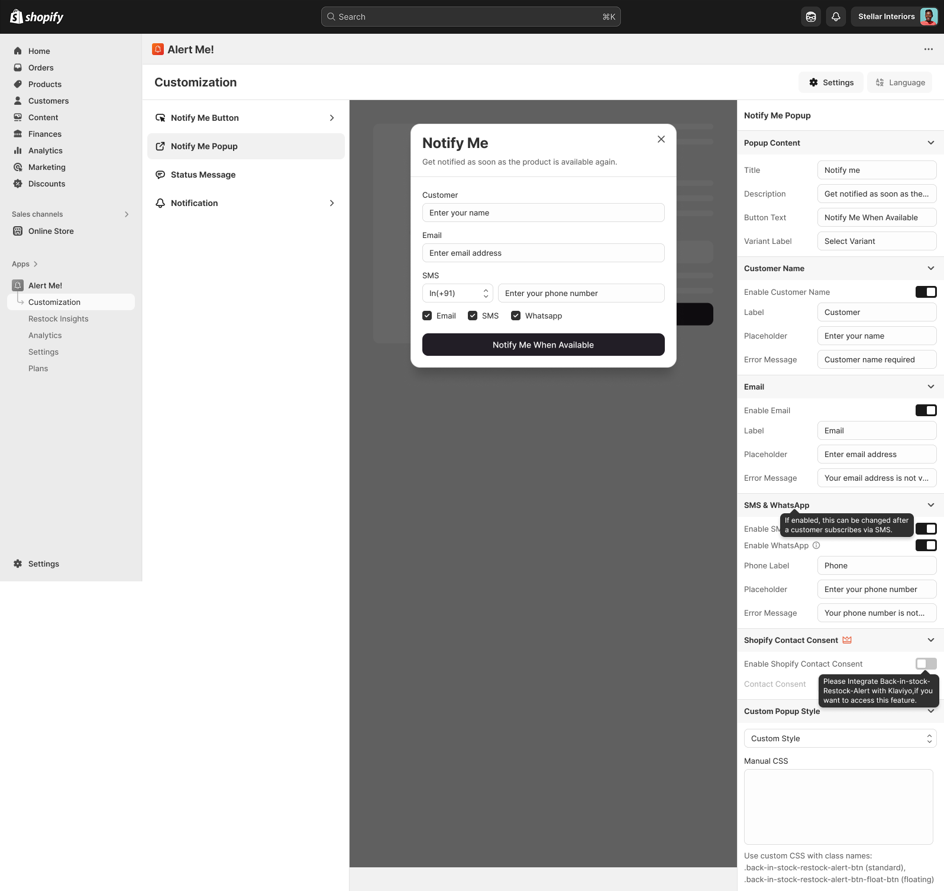Collapse the Customer Name section
This screenshot has width=944, height=891.
tap(930, 268)
